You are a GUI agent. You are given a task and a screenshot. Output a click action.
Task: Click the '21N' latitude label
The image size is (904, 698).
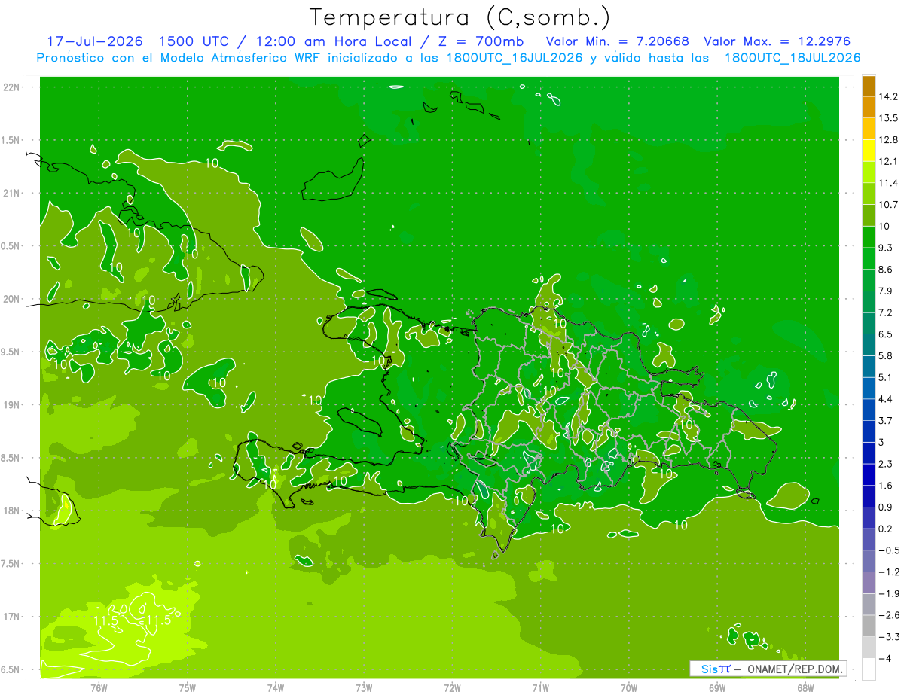coord(12,193)
